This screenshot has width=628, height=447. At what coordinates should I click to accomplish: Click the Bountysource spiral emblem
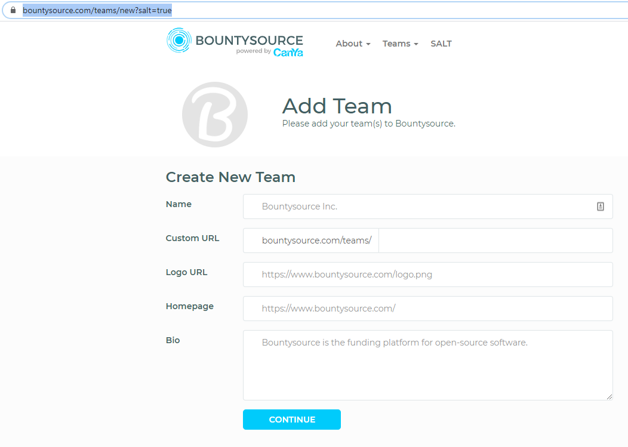coord(178,42)
